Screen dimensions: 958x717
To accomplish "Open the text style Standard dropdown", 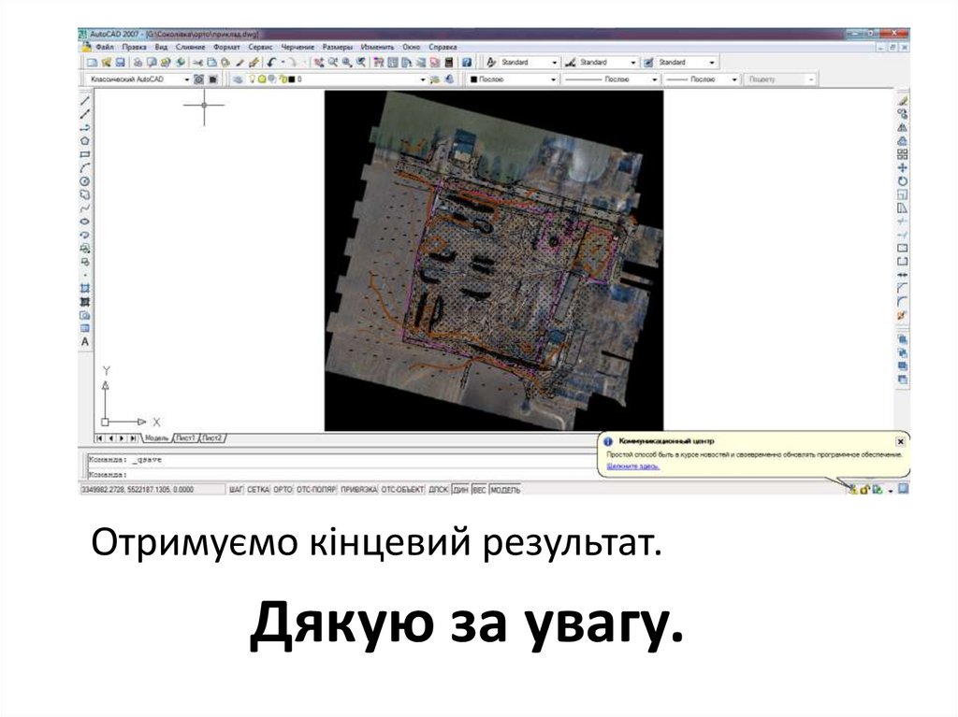I will click(x=554, y=63).
